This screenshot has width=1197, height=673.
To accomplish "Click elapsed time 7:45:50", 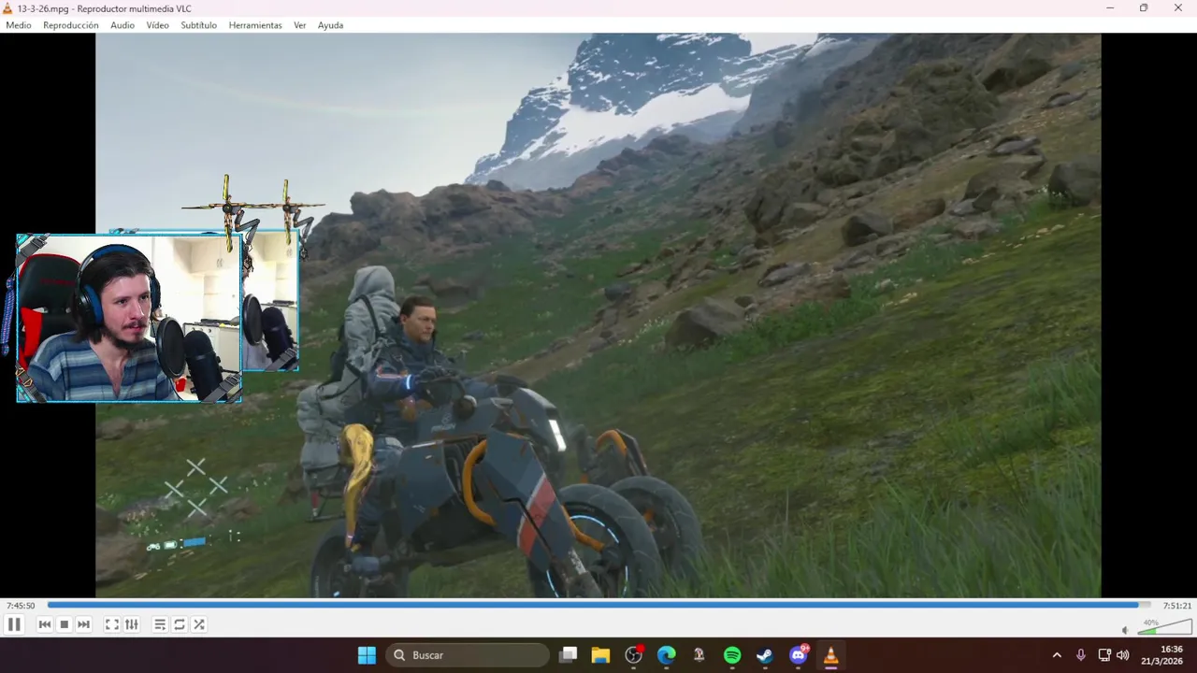I will (x=21, y=606).
